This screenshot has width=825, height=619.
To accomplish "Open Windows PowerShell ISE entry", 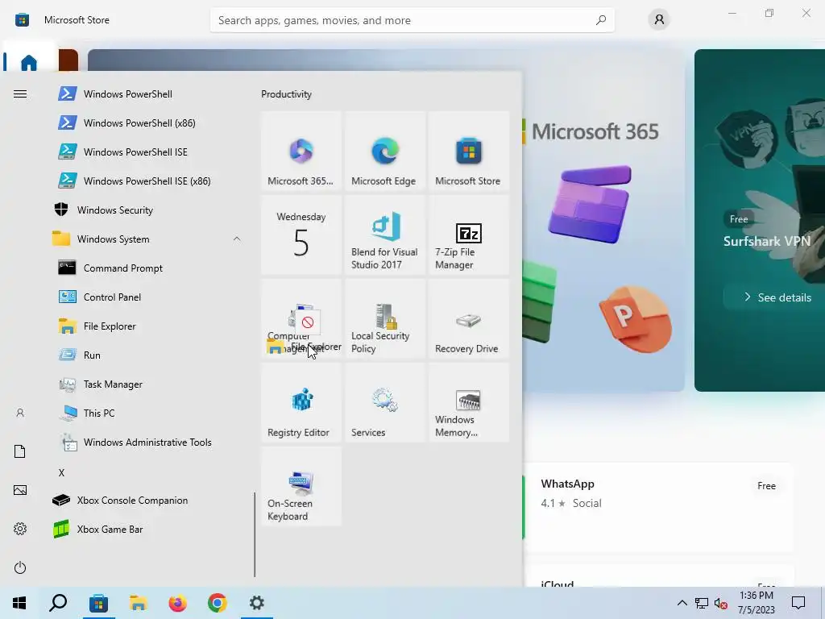I will (147, 152).
